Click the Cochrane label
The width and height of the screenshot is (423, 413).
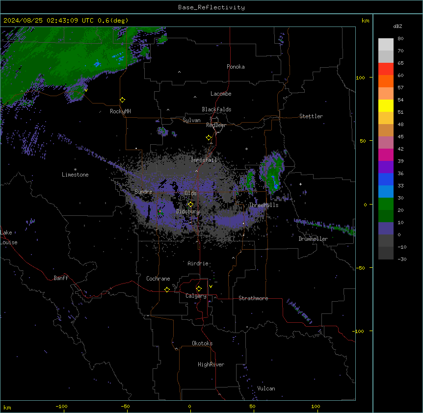[x=158, y=279]
